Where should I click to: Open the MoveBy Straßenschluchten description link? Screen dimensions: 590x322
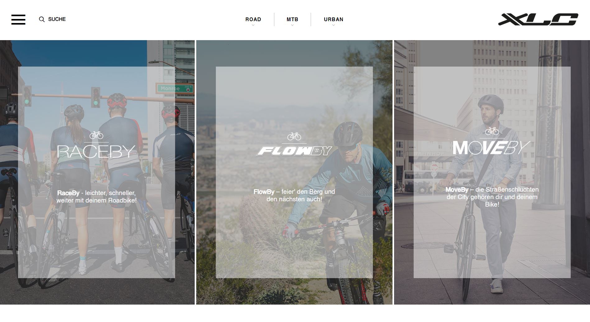click(x=492, y=197)
